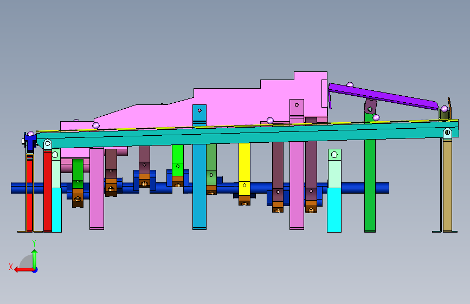Select the long teal horizontal beam

(x=247, y=134)
